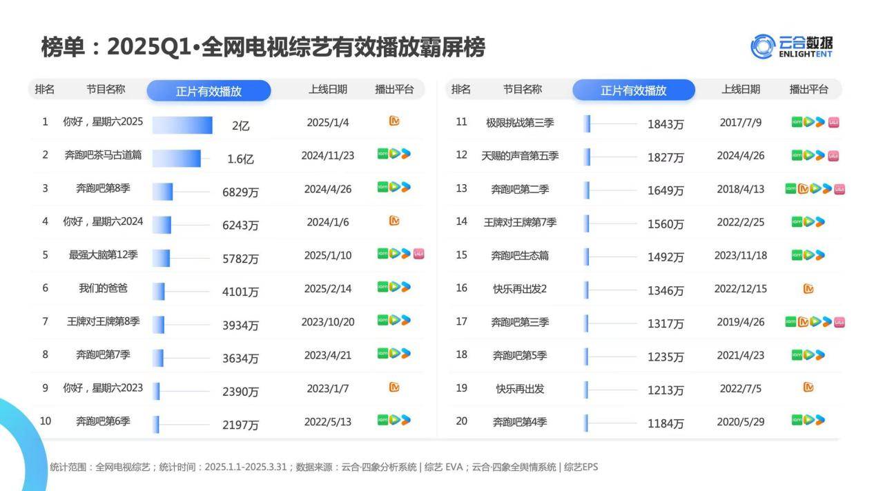Click the 云合数据 Enlightent logo
This screenshot has width=874, height=491.
point(791,46)
